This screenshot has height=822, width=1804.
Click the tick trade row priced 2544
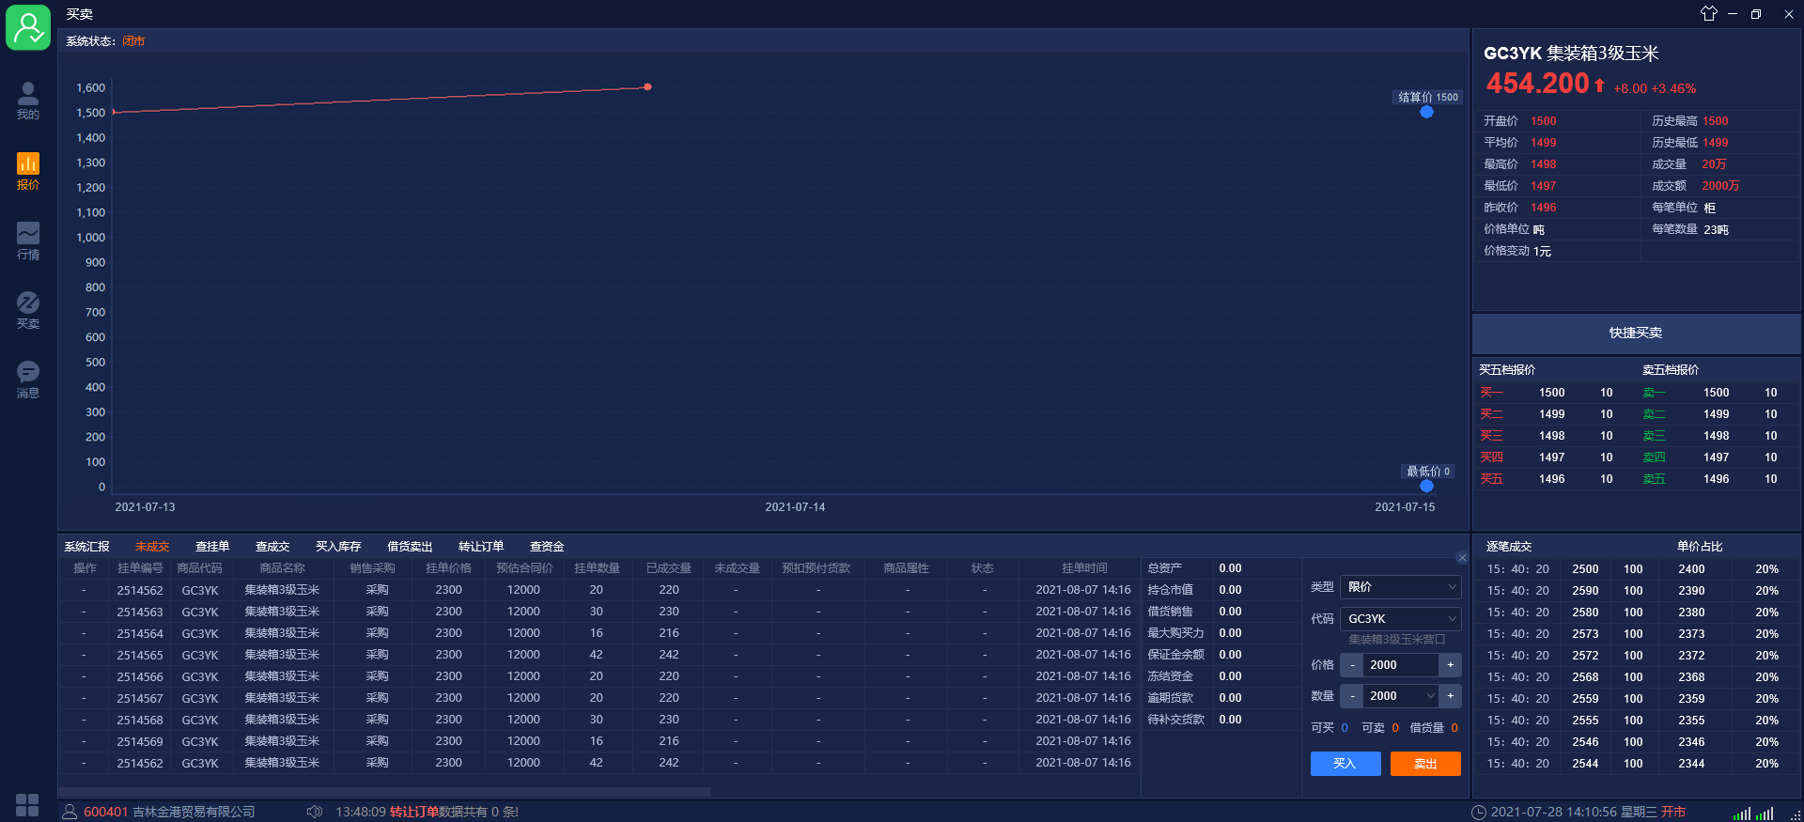(x=1636, y=764)
